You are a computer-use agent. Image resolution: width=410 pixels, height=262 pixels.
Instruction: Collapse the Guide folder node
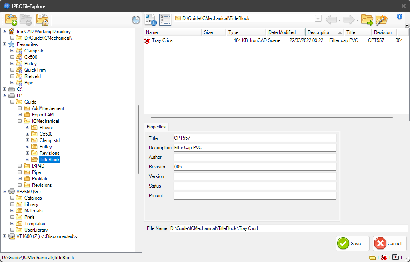[x=12, y=102]
